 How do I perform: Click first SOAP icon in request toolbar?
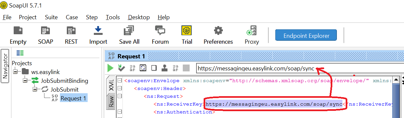tap(133, 68)
